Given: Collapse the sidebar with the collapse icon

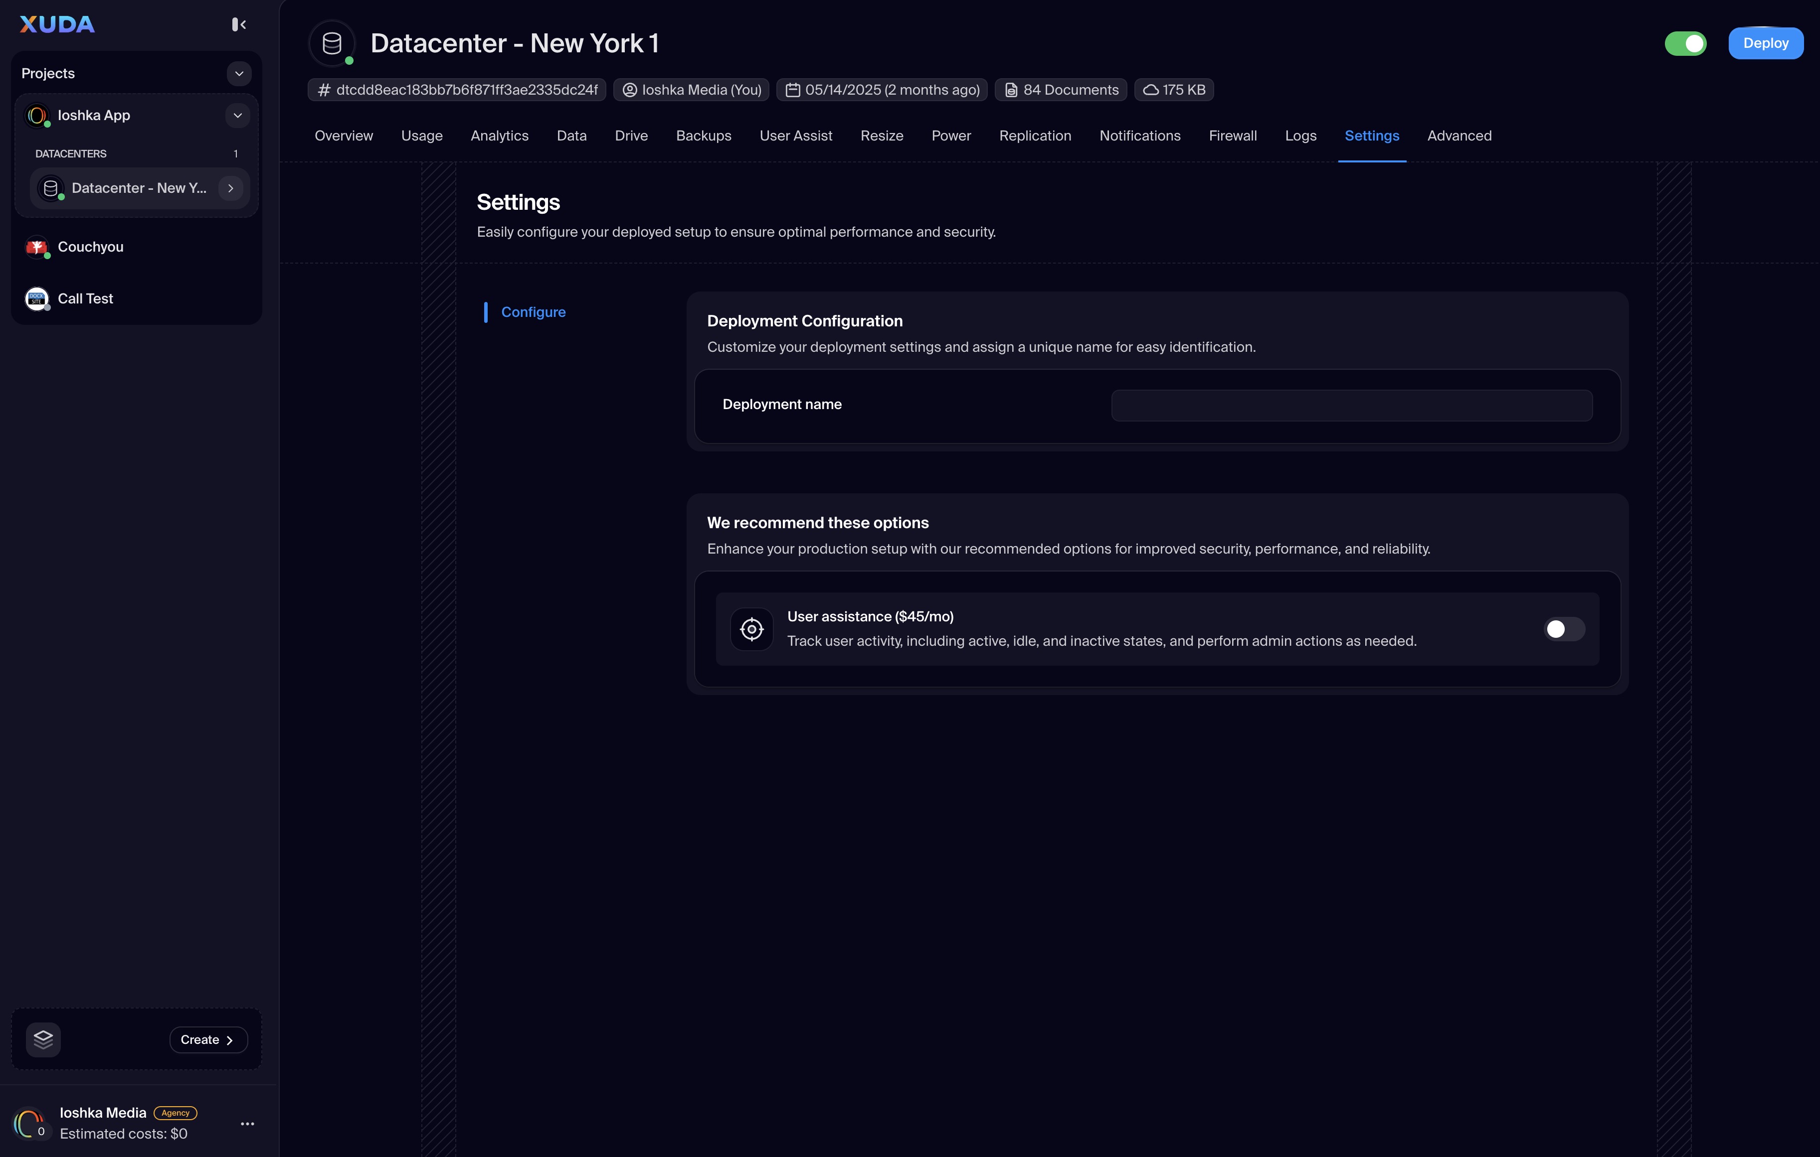Looking at the screenshot, I should click(x=239, y=25).
